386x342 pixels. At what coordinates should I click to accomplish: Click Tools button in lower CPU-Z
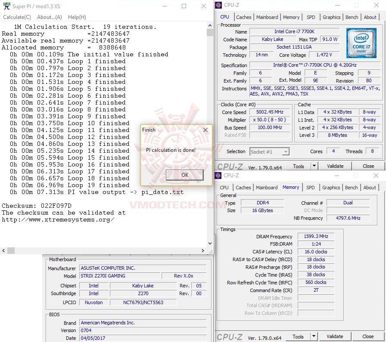tap(298, 336)
